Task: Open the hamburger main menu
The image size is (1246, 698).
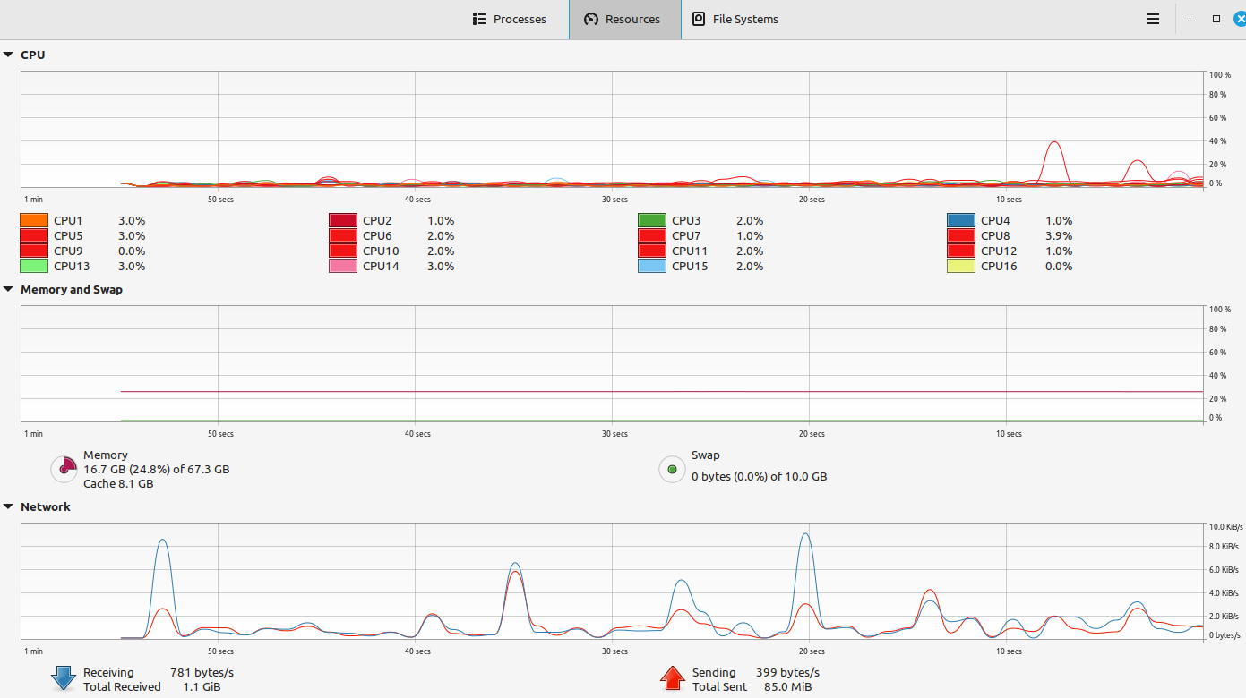Action: [1153, 19]
